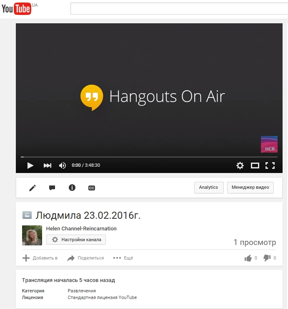Open player settings gear
The width and height of the screenshot is (288, 309).
click(240, 166)
